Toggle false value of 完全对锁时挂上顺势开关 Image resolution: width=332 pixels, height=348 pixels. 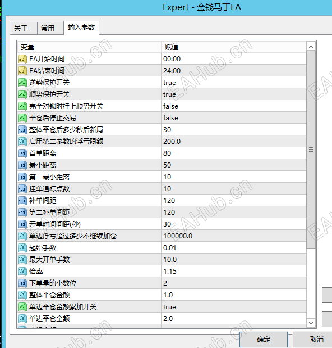click(234, 106)
